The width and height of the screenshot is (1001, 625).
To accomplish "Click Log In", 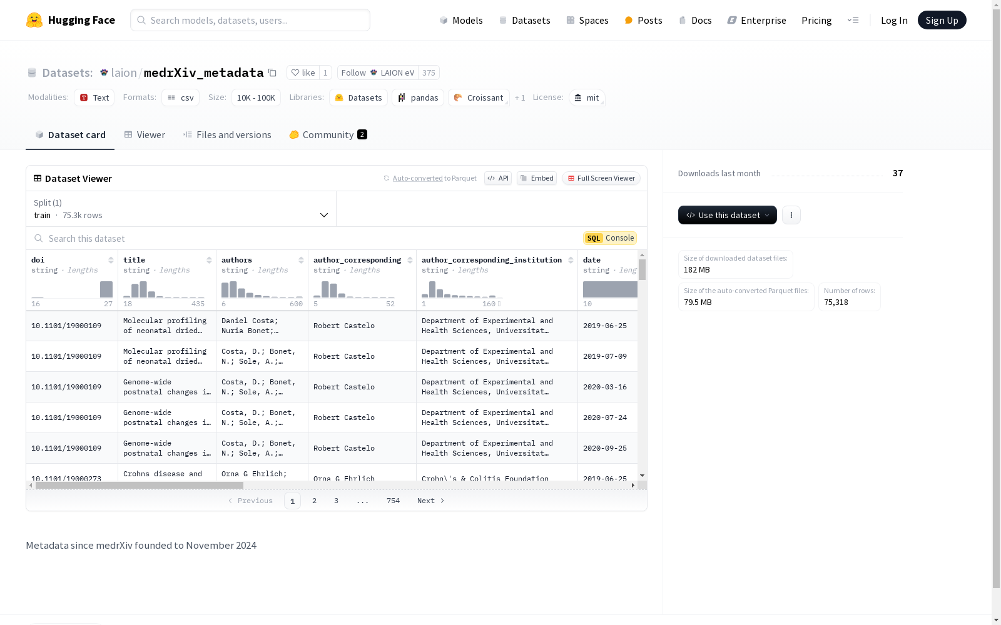I will coord(894,20).
